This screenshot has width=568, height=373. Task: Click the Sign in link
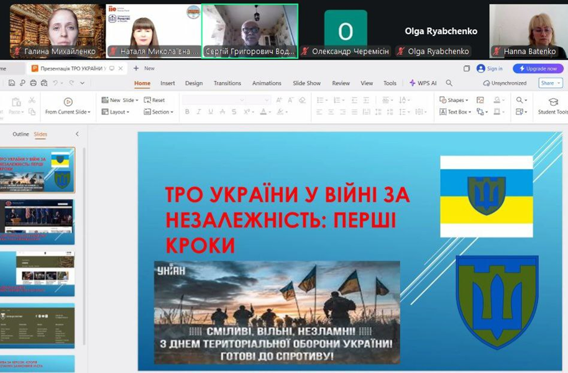click(x=490, y=68)
